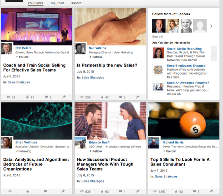Like the Is Partnership the new Sales post
This screenshot has height=196, width=223.
click(x=102, y=97)
